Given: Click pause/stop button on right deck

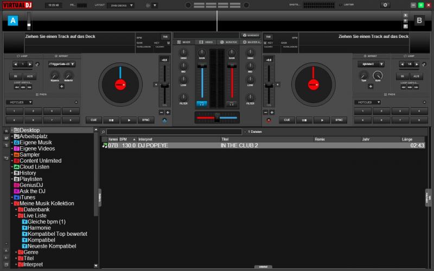Looking at the screenshot, I should click(x=304, y=120).
